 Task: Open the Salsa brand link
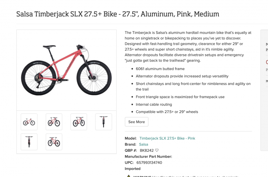[x=143, y=144]
